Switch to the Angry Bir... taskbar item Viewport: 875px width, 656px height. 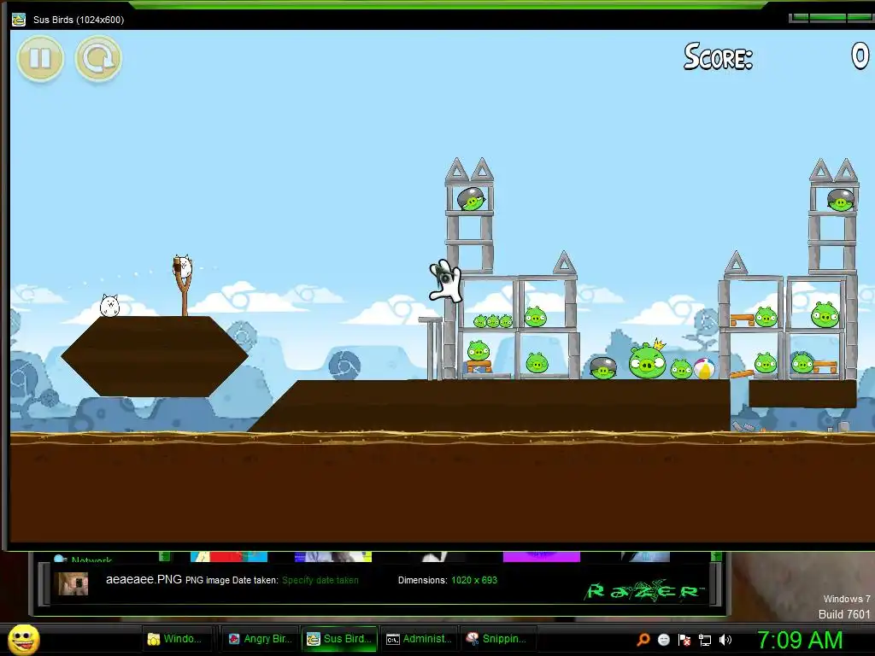pos(260,639)
